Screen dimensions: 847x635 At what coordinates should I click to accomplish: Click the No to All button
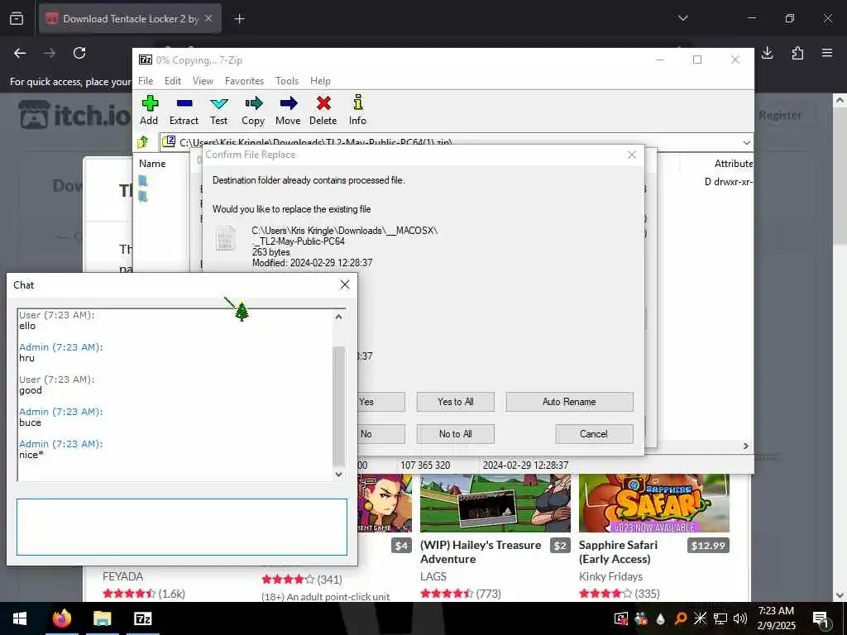pyautogui.click(x=456, y=434)
